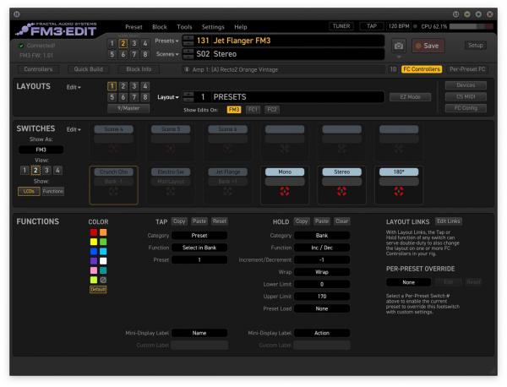Viewport: 507px width, 387px height.
Task: Show edits on FC1
Action: (x=253, y=110)
